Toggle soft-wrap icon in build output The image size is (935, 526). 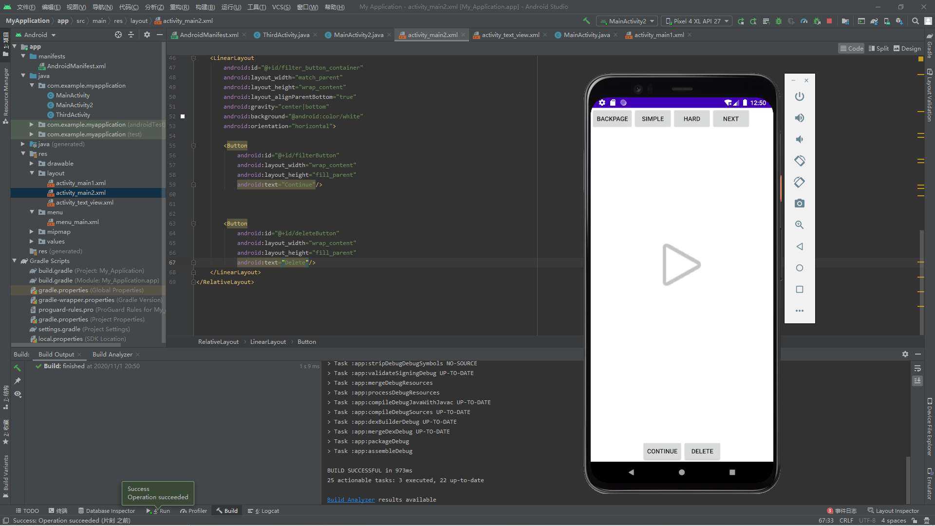click(x=917, y=368)
